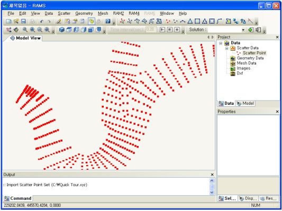Screen dimensions: 282x211
Task: Click the overlapping blue squares view icon
Action: point(98,30)
